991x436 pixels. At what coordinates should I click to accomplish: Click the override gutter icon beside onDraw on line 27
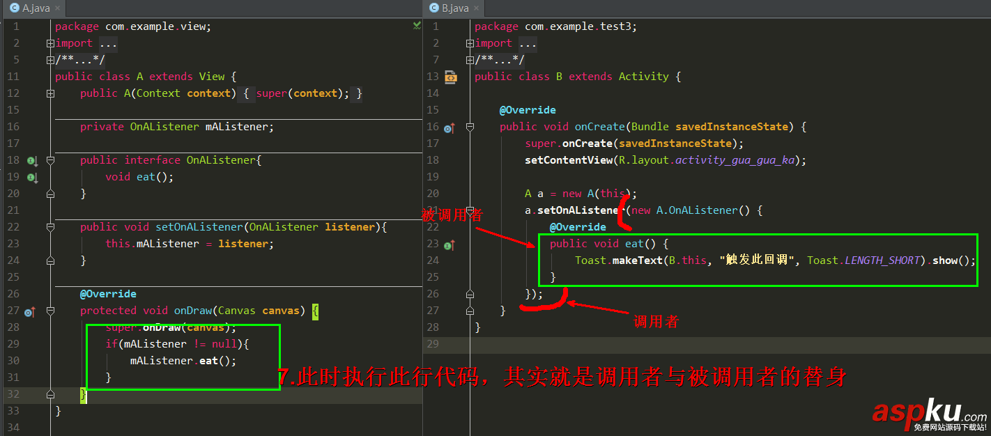tap(29, 312)
